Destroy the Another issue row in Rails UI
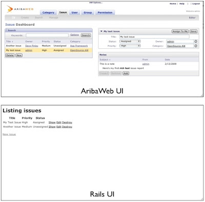205x202 pixels. click(x=67, y=127)
